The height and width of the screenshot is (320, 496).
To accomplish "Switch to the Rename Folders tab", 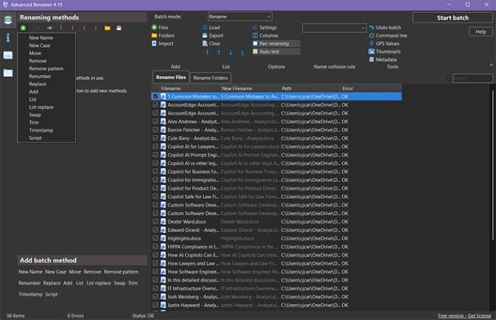I will (x=211, y=77).
